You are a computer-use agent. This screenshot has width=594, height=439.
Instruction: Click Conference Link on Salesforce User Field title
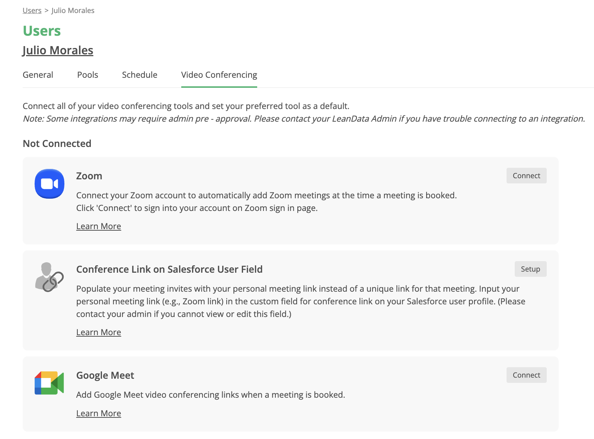pos(169,269)
